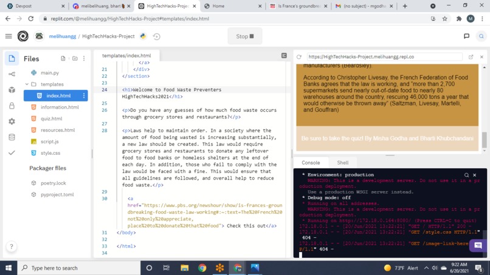Screen dimensions: 490x275
Task: Click the add folder icon
Action: coord(75,58)
